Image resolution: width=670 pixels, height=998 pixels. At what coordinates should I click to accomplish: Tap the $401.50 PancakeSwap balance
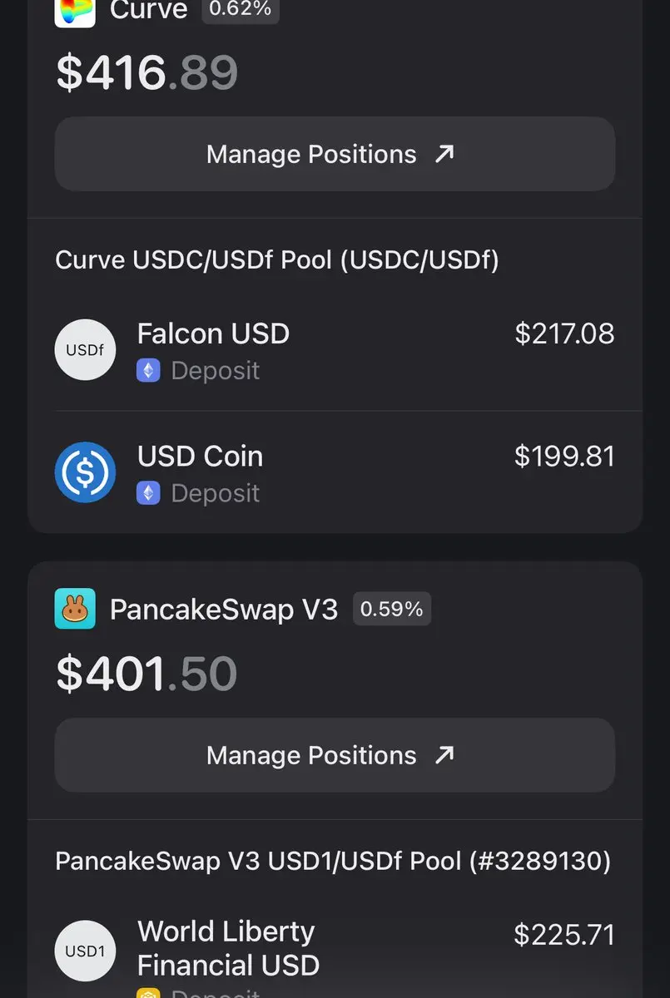click(x=146, y=674)
